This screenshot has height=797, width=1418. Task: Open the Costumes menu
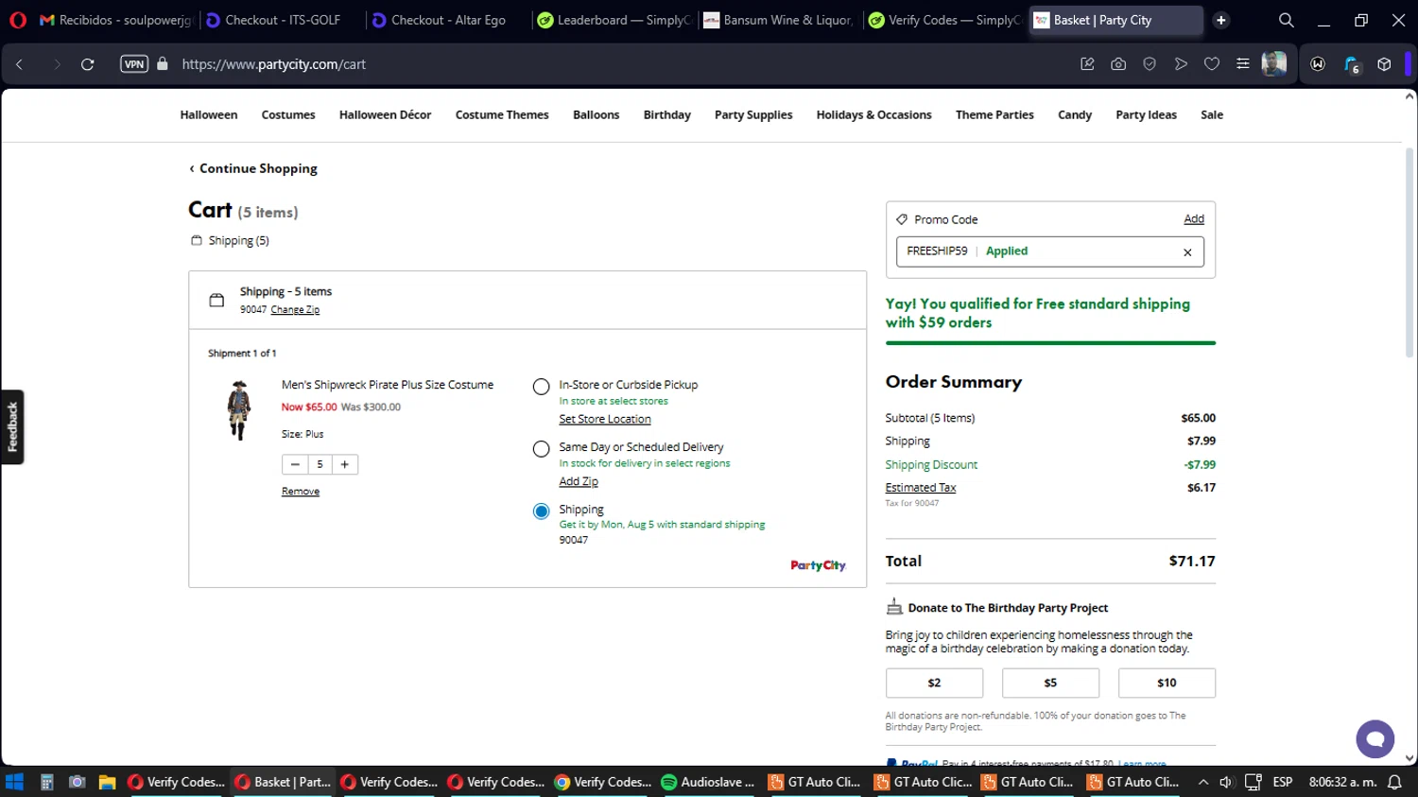coord(288,115)
